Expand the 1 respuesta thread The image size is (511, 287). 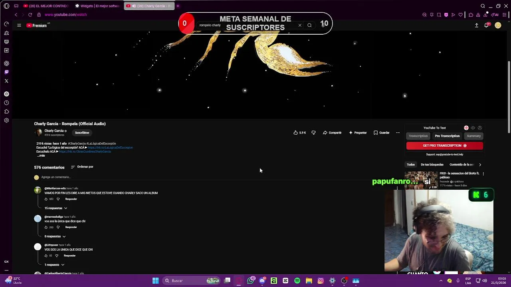(54, 265)
